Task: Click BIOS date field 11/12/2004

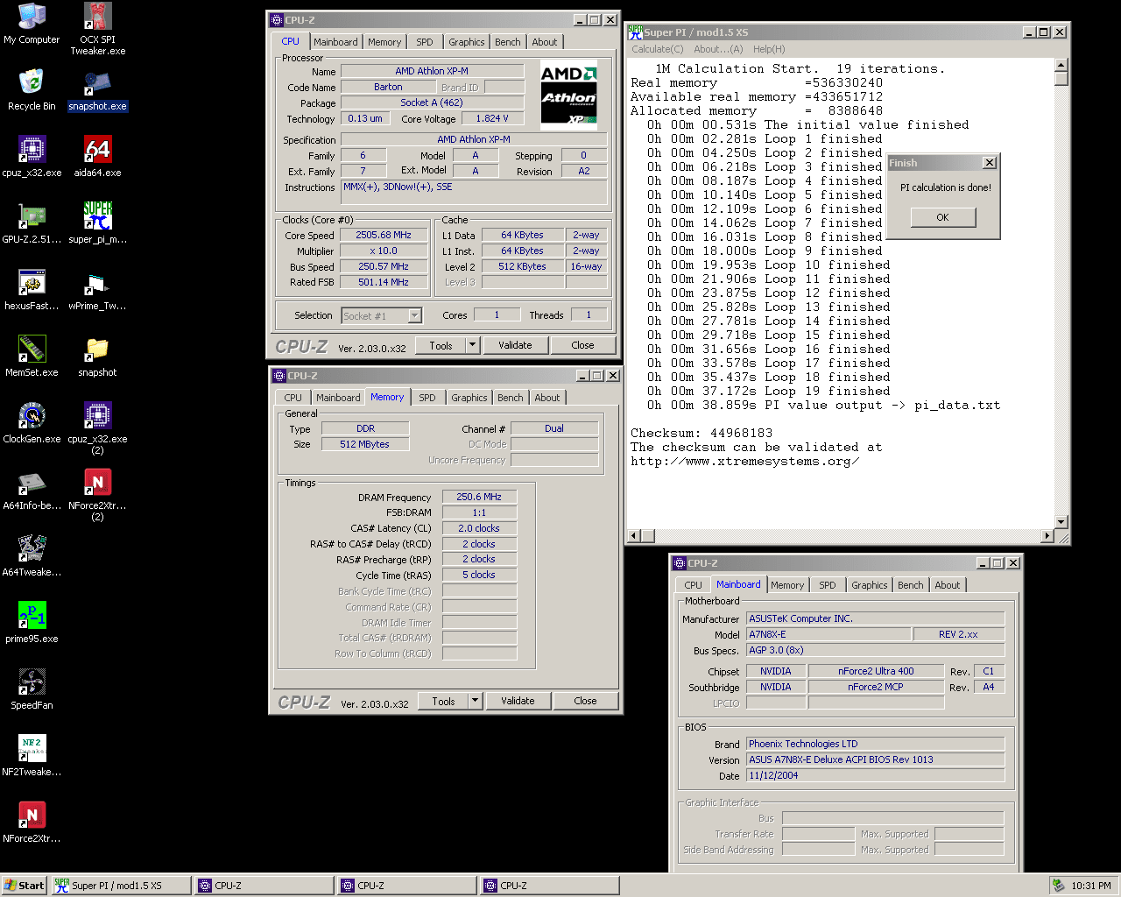Action: click(875, 775)
